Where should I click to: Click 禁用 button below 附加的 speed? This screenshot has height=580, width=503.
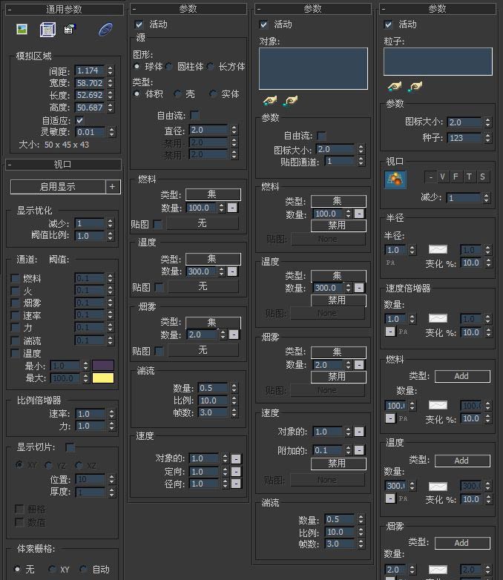pos(338,463)
